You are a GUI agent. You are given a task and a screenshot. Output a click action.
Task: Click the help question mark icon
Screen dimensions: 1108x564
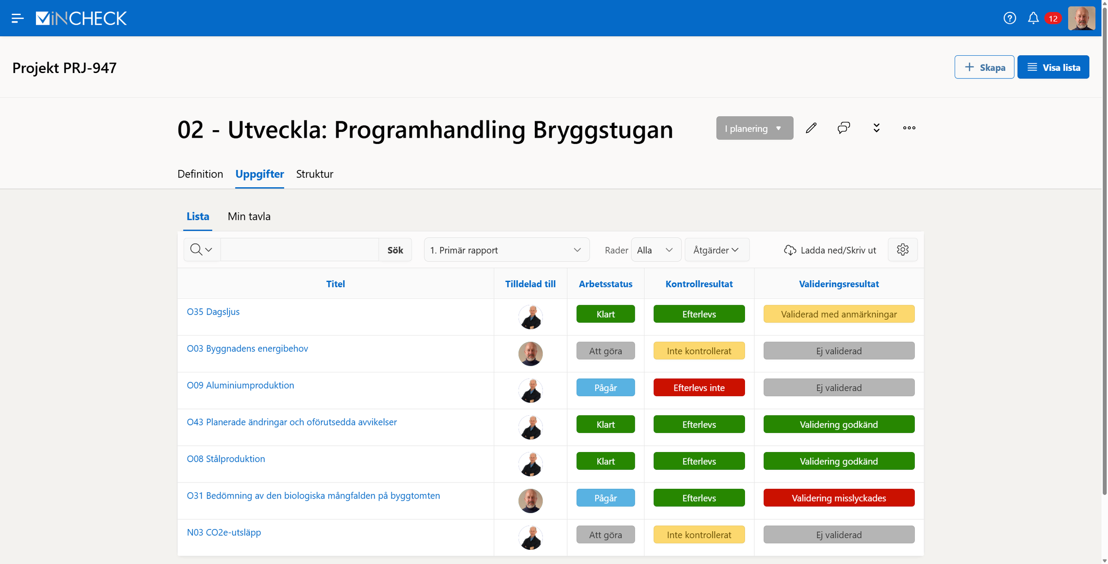point(1009,18)
